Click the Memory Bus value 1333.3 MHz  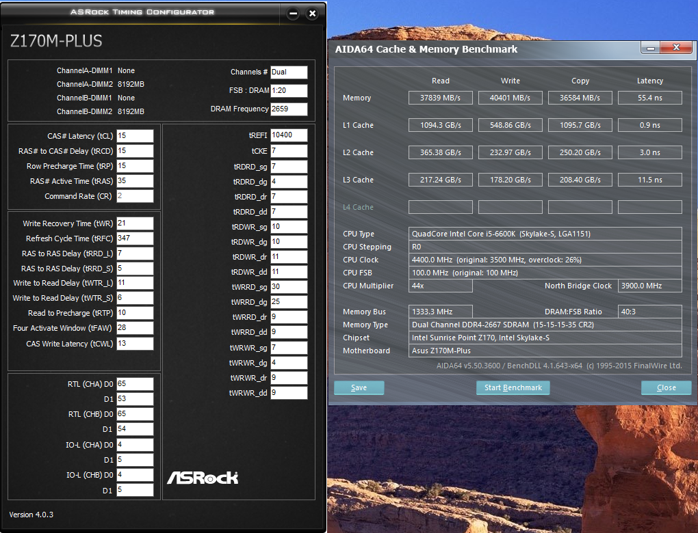[x=440, y=312]
